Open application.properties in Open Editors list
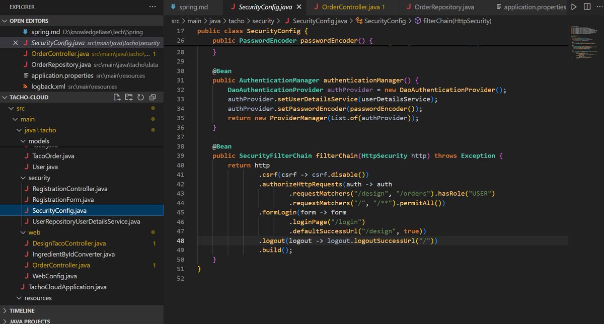Image resolution: width=604 pixels, height=324 pixels. (x=82, y=76)
